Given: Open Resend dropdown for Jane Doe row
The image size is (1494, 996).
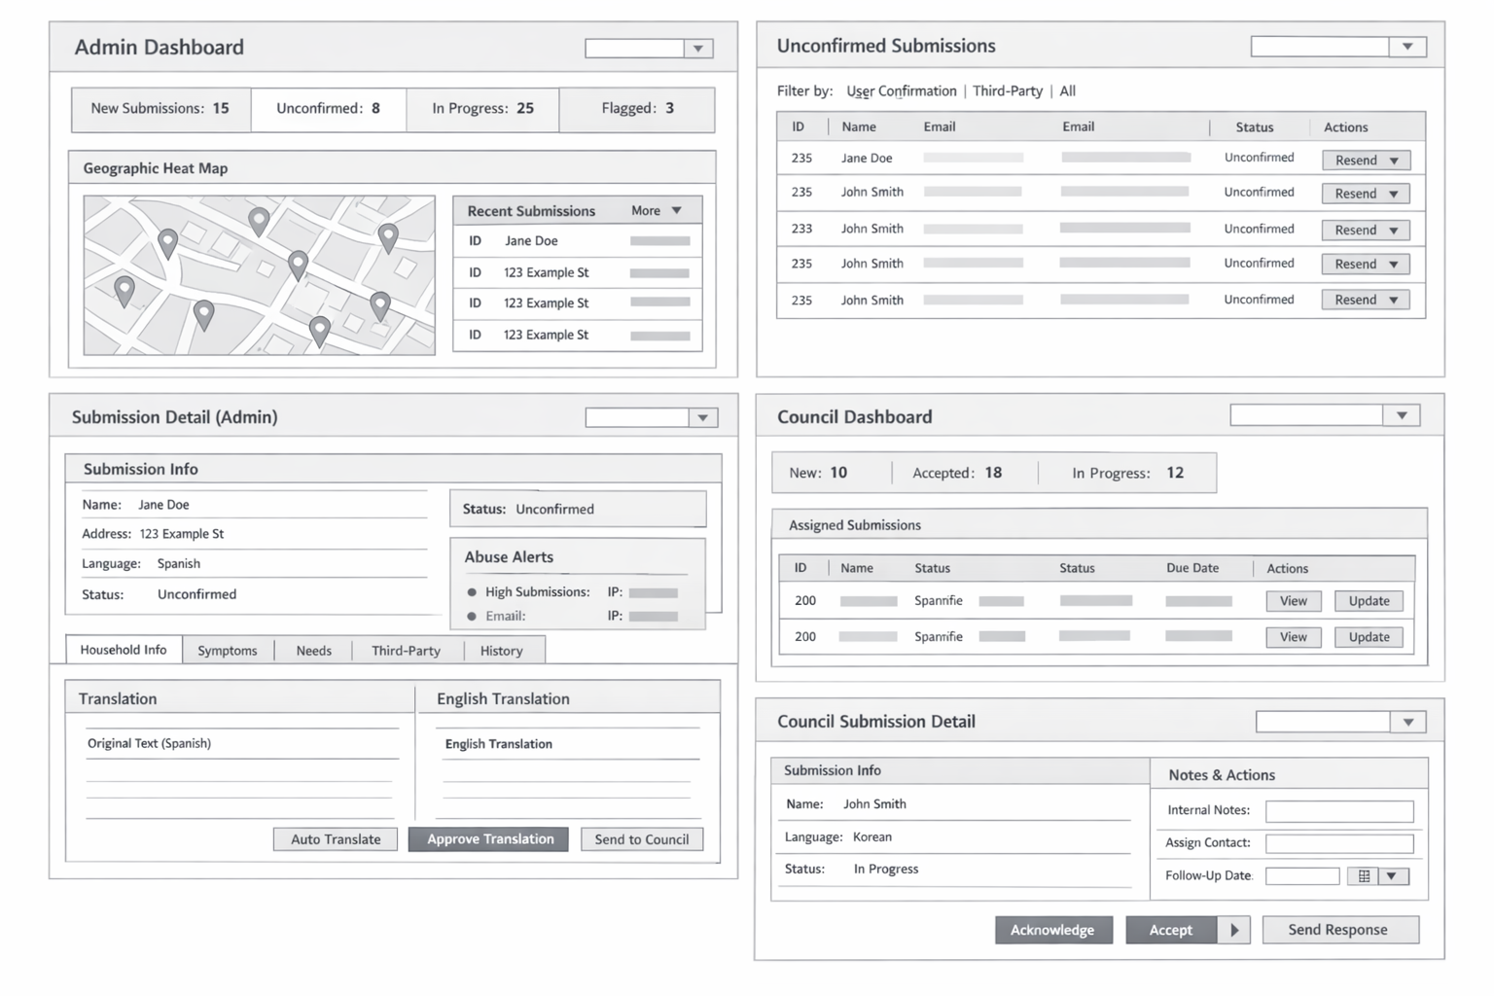Looking at the screenshot, I should [x=1394, y=160].
